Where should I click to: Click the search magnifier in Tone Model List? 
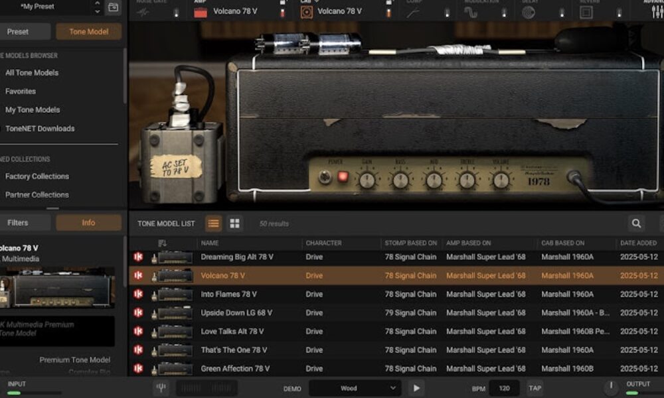pos(636,223)
